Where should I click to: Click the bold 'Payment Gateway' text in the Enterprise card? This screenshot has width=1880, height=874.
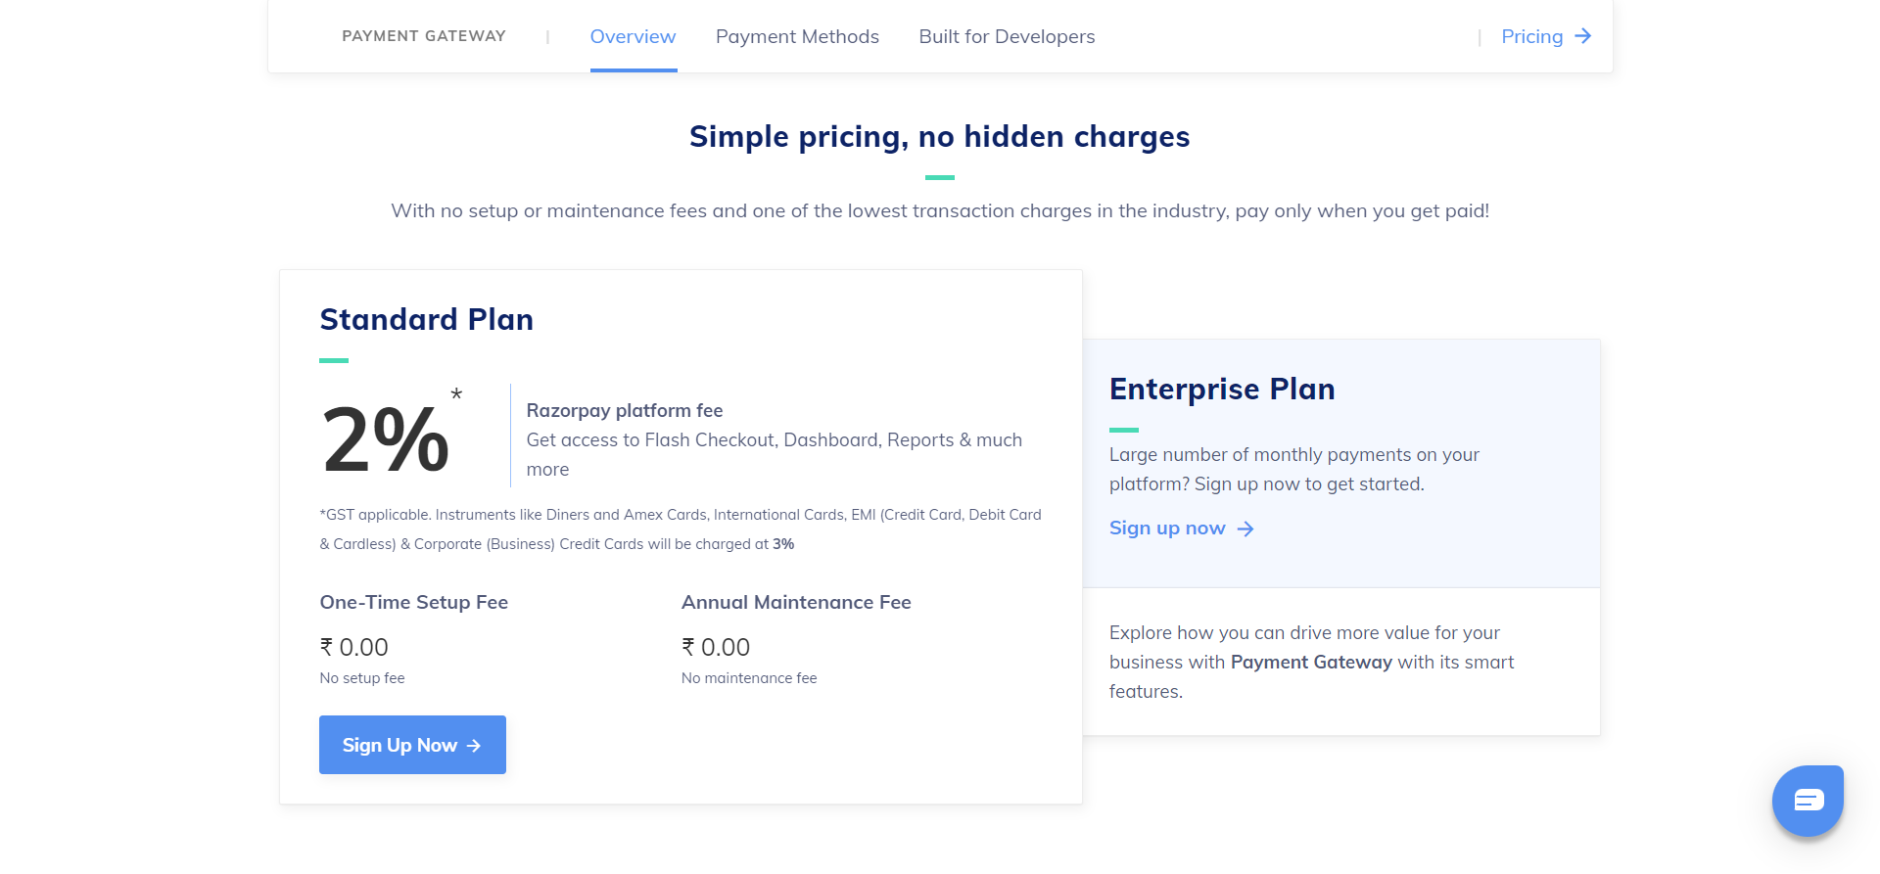click(1311, 663)
